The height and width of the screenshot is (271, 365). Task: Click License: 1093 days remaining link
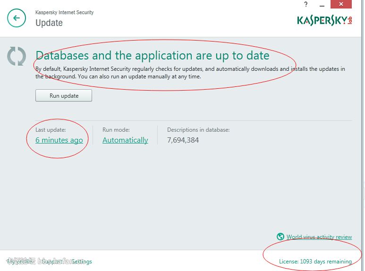pos(315,262)
